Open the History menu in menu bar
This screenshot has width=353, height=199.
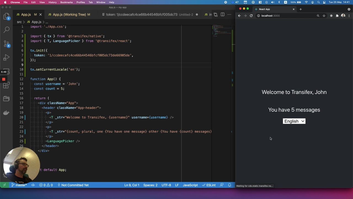52,2
